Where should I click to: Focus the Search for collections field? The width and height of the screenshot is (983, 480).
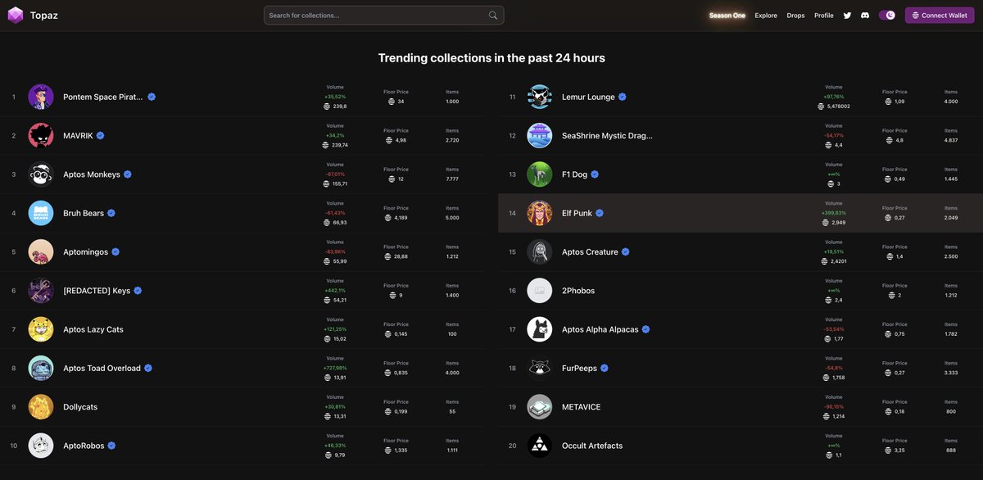click(x=383, y=15)
